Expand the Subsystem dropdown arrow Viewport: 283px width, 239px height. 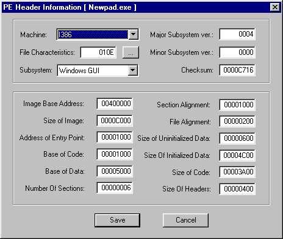[x=133, y=70]
